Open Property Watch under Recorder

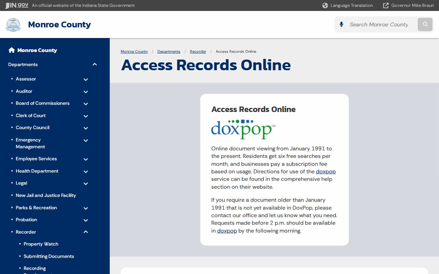(41, 244)
